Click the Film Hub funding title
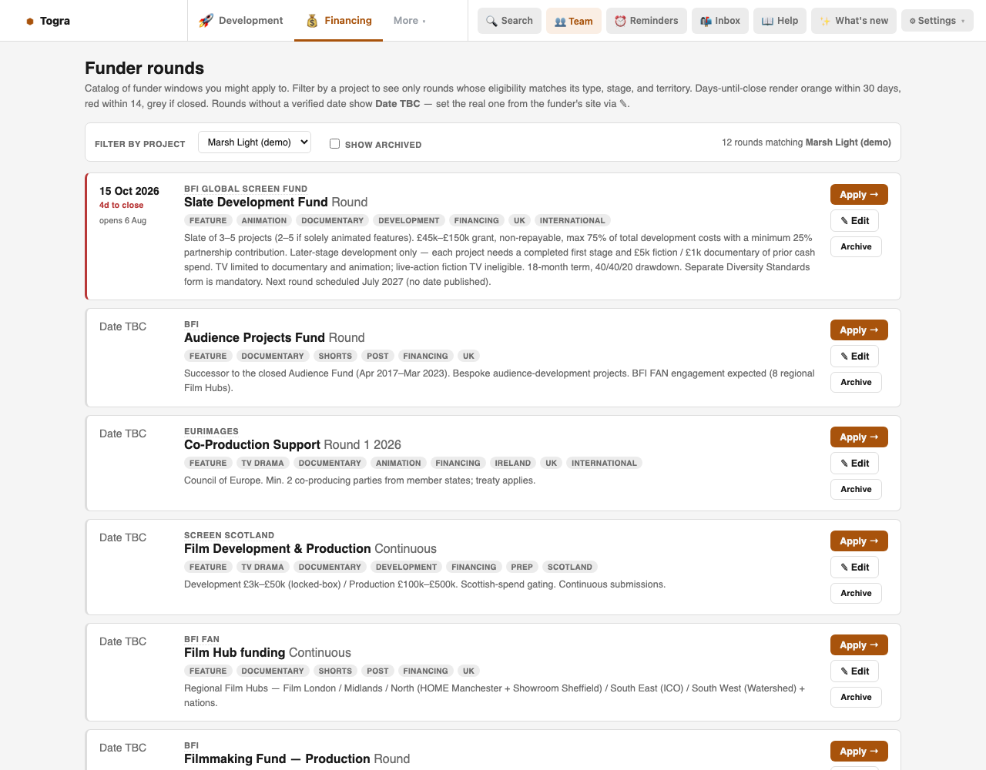This screenshot has height=770, width=986. 235,653
